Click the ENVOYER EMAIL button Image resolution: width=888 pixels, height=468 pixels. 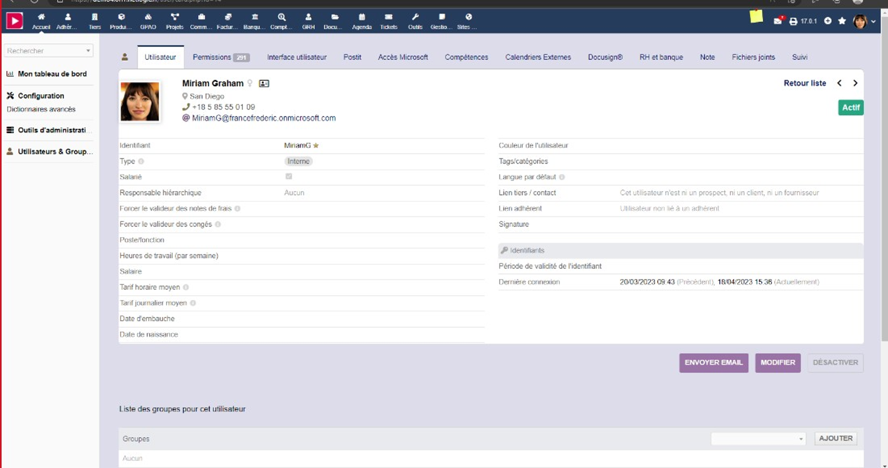713,363
